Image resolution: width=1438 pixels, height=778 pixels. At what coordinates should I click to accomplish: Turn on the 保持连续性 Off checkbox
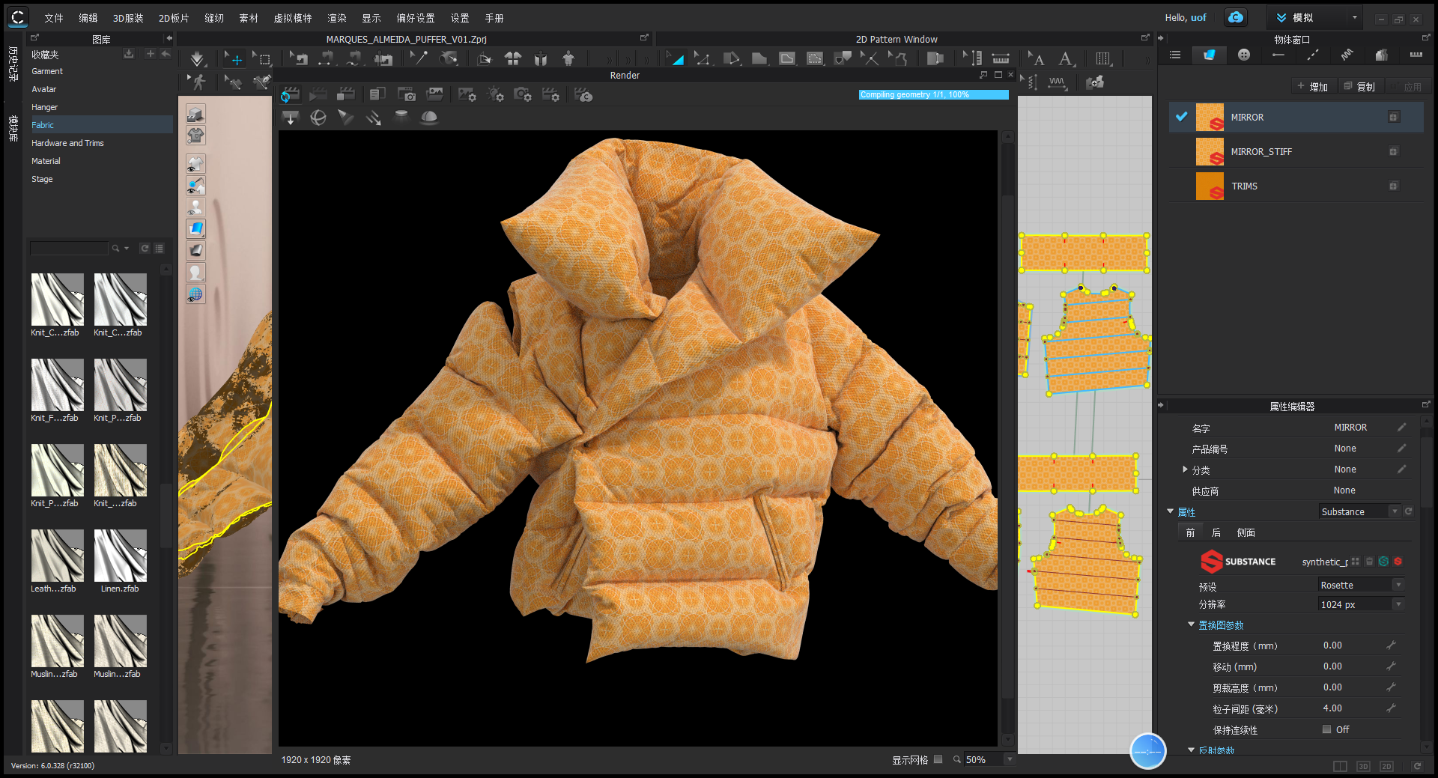[x=1326, y=729]
